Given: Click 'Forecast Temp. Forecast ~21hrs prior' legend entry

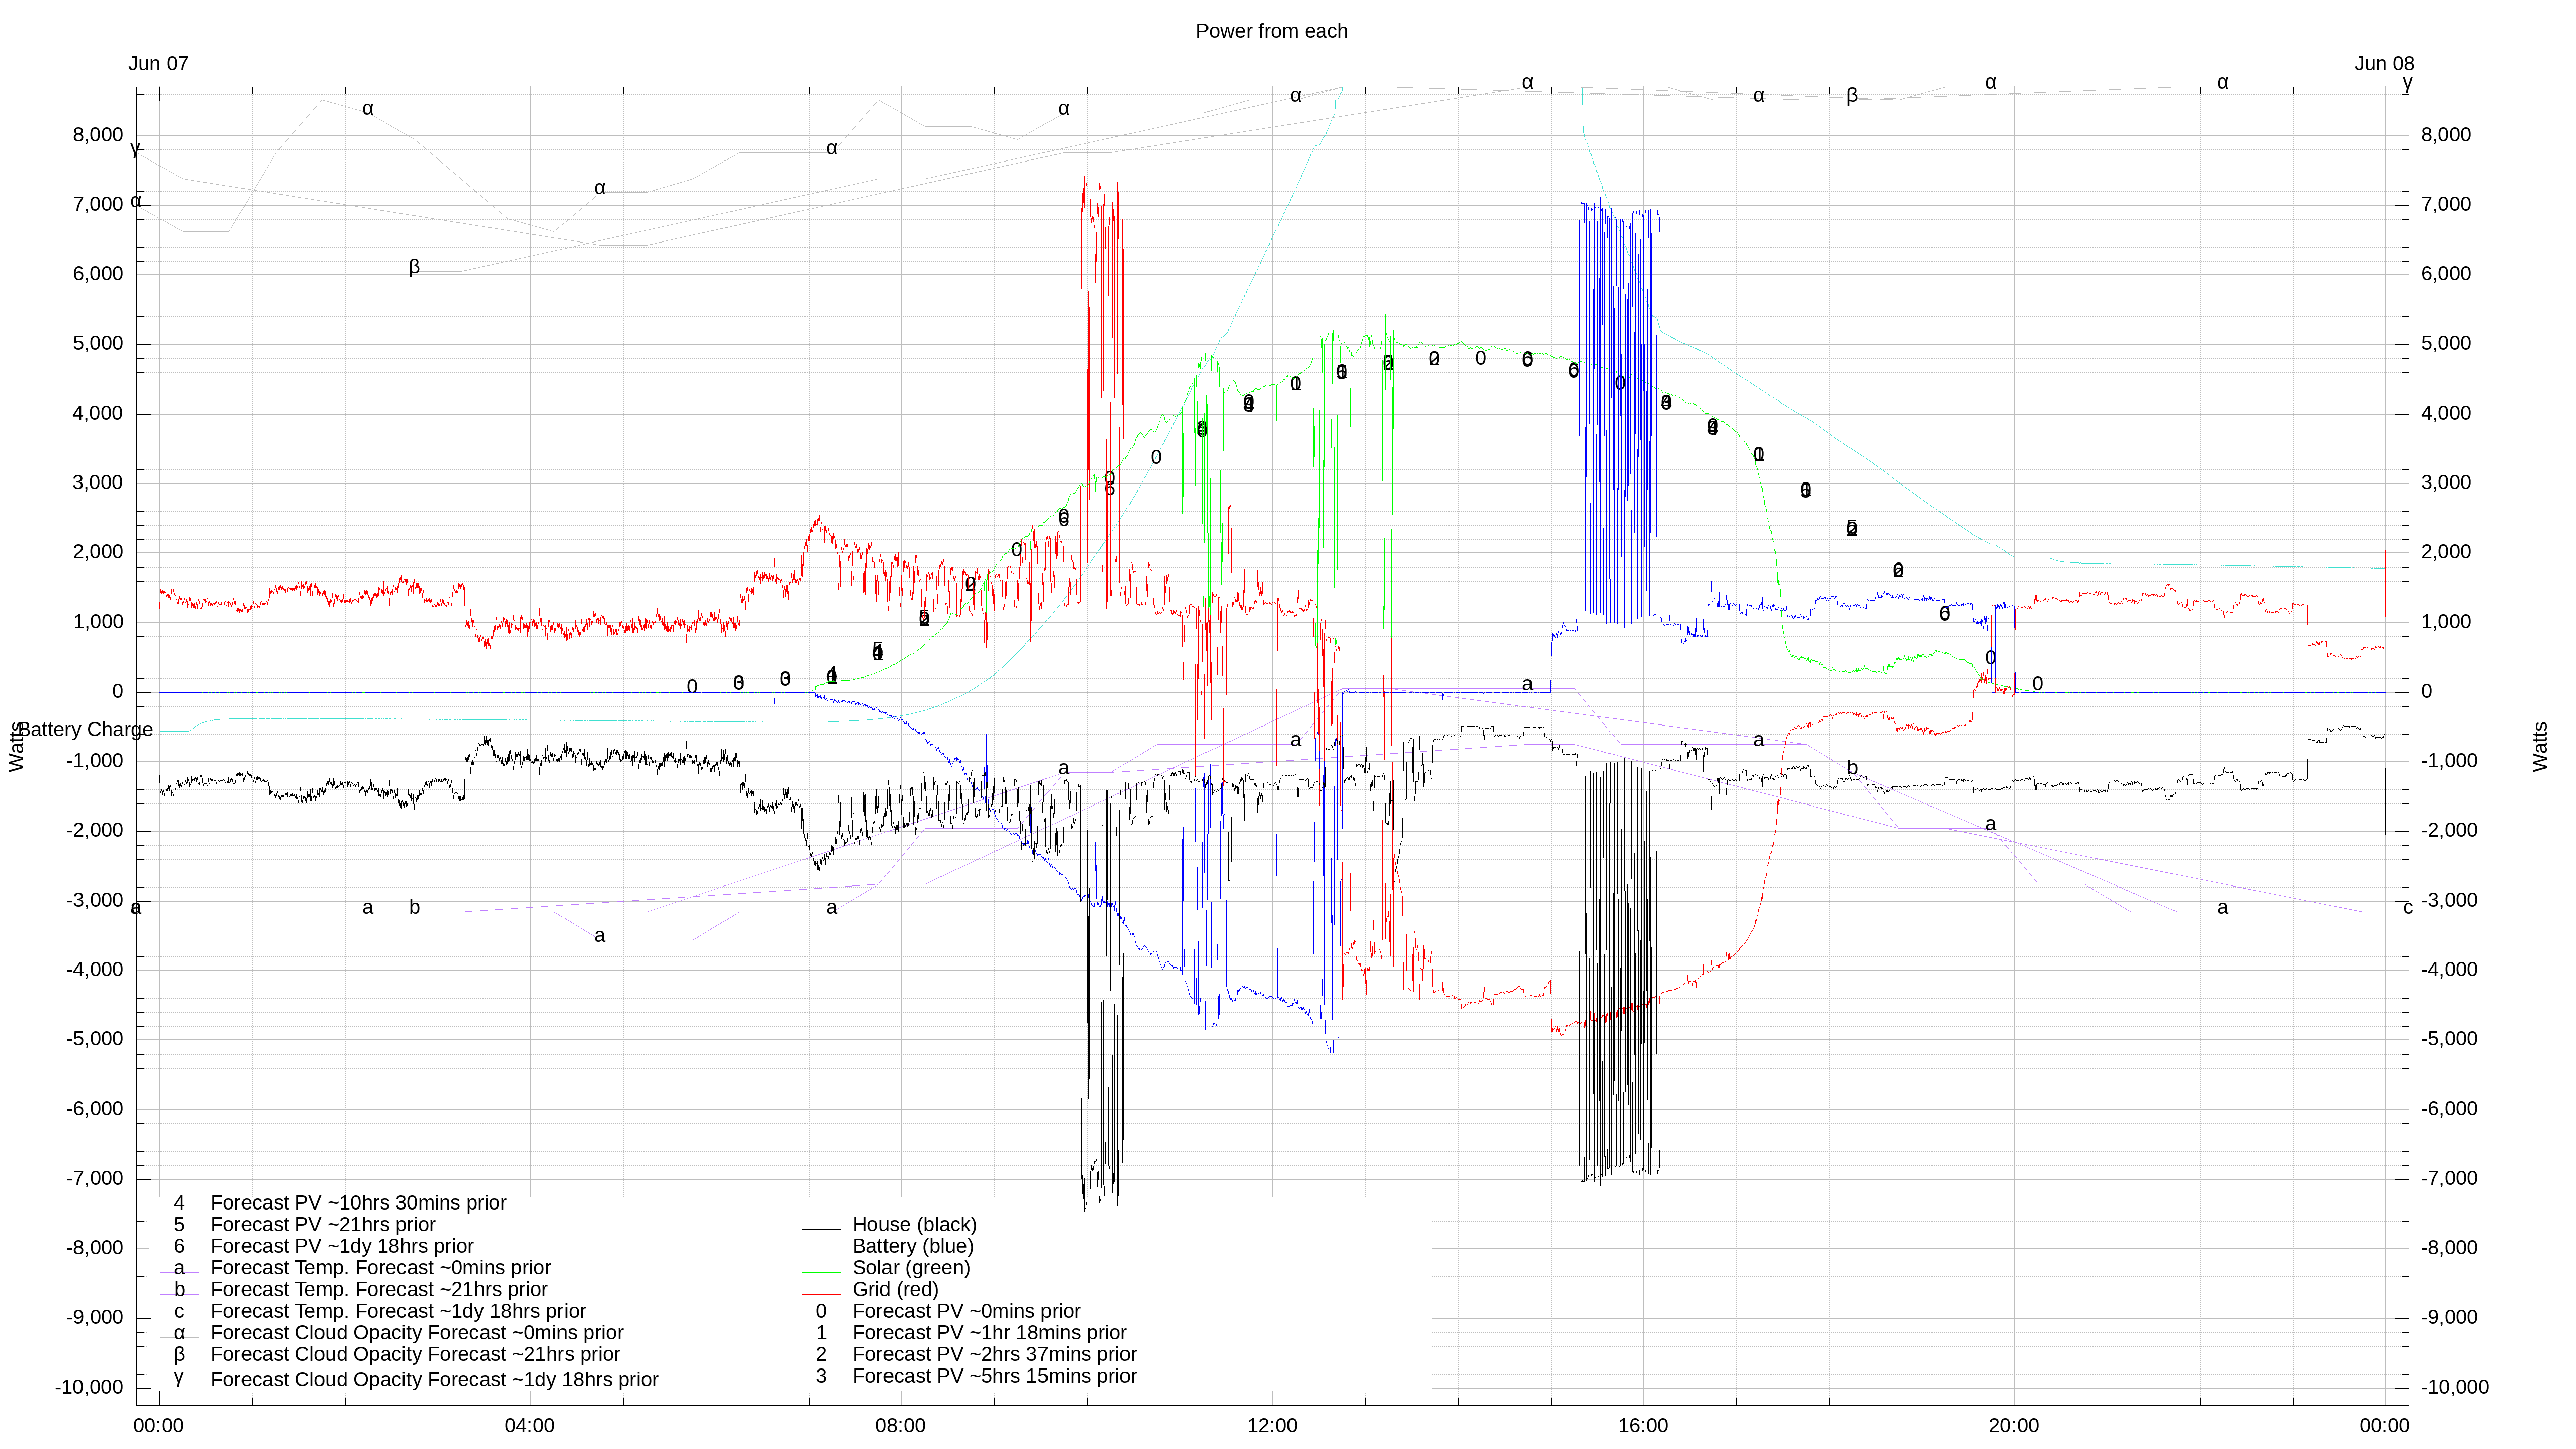Looking at the screenshot, I should 379,1289.
